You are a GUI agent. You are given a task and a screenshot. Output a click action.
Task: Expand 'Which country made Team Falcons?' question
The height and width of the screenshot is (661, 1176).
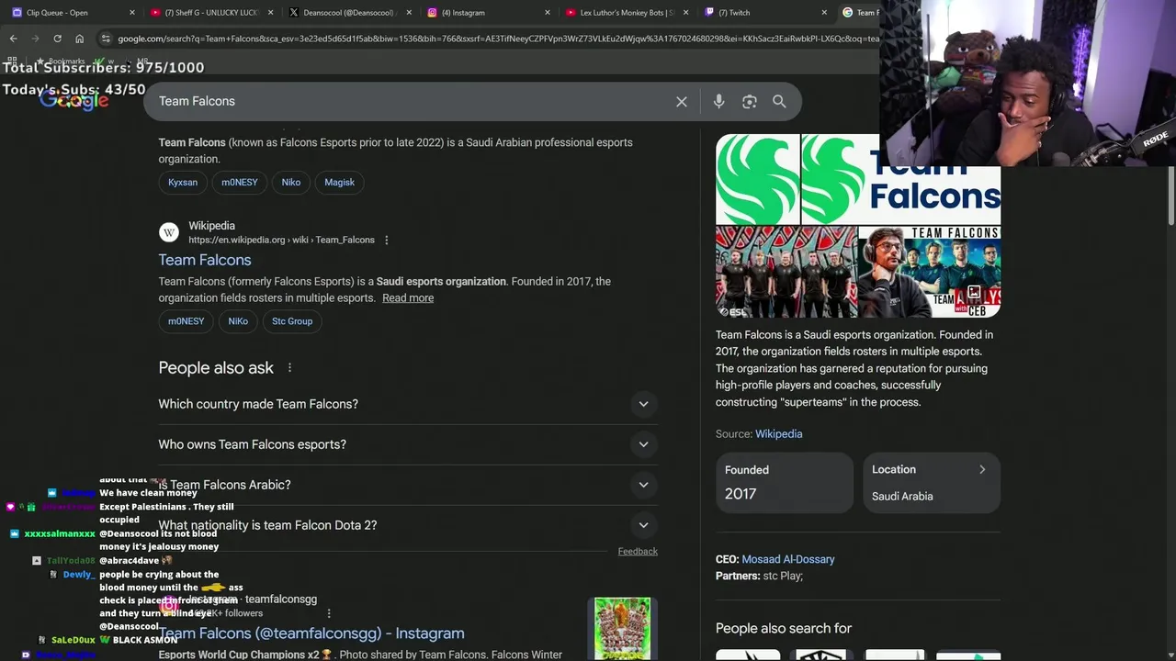[408, 404]
